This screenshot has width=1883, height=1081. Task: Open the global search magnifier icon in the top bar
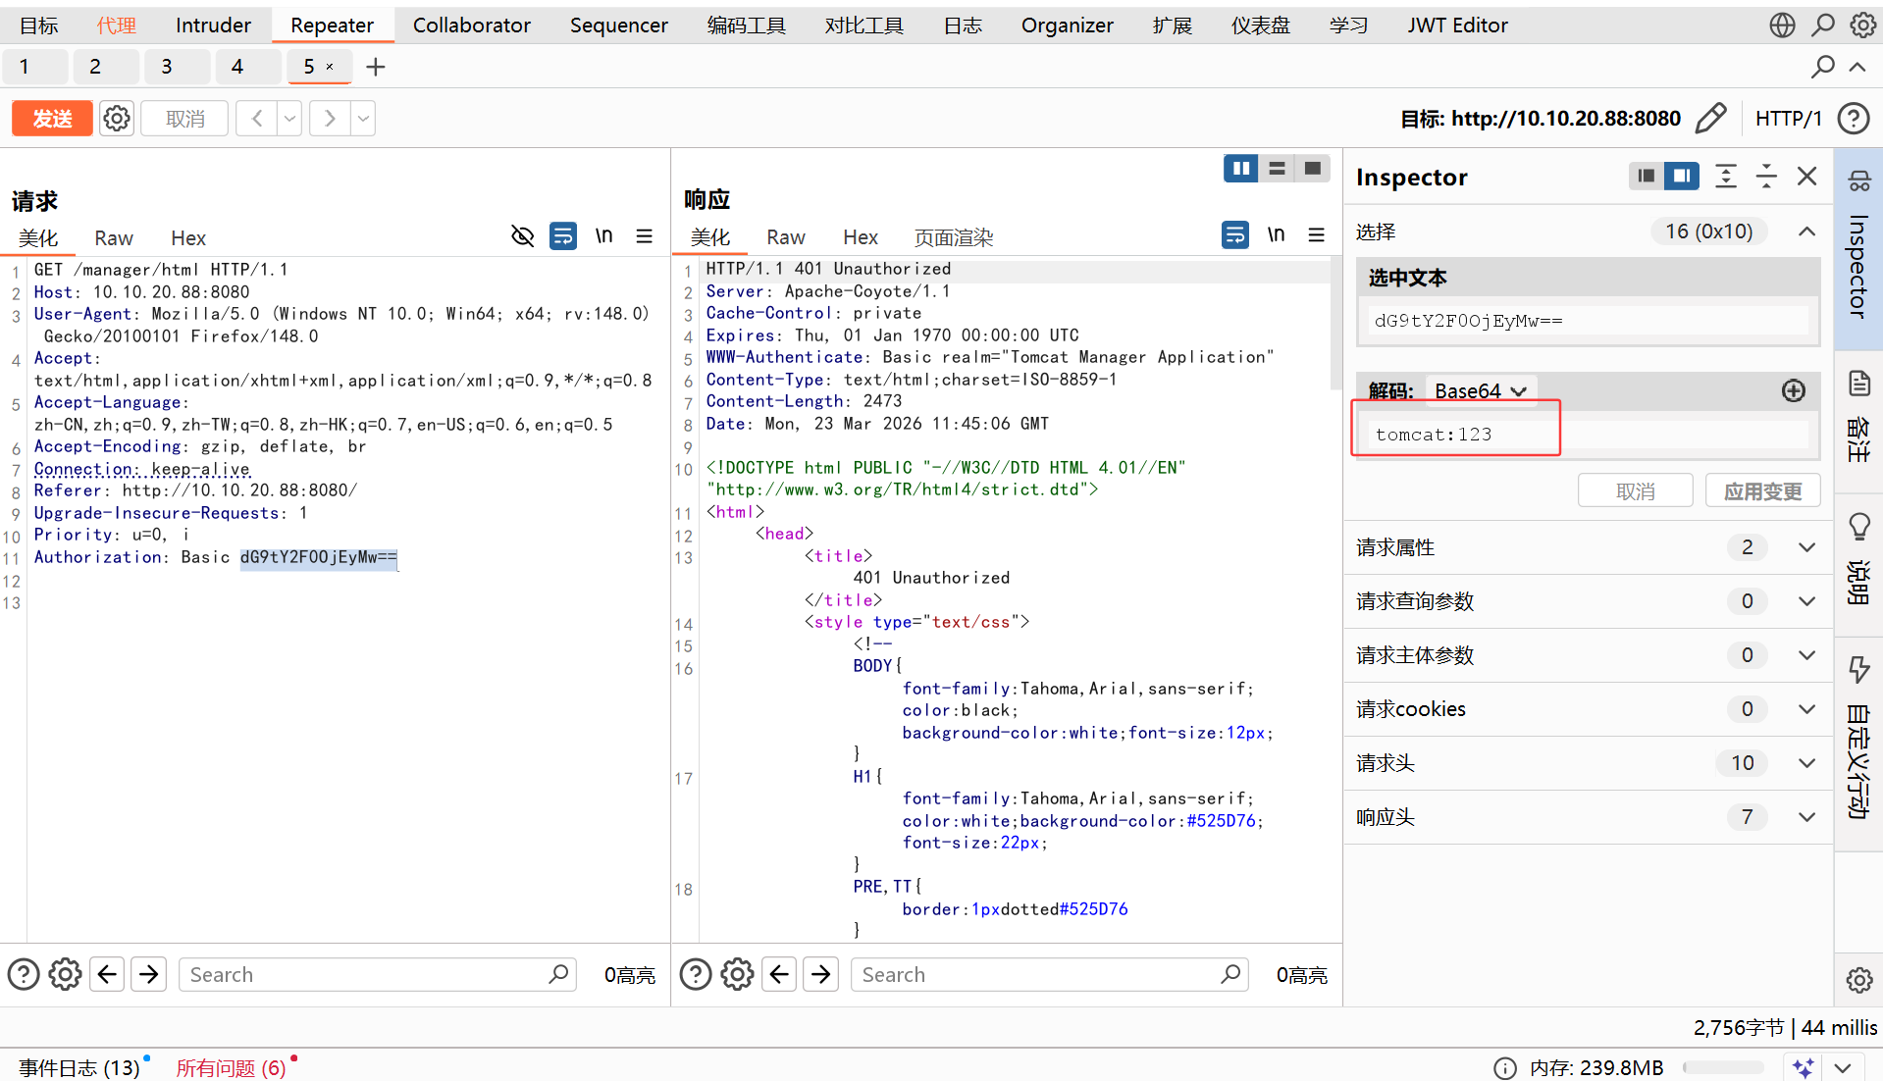pyautogui.click(x=1822, y=26)
